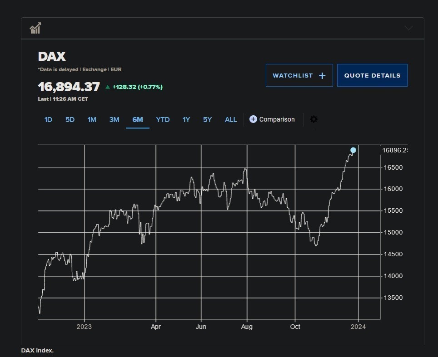Show the 1M chart range

[x=92, y=120]
